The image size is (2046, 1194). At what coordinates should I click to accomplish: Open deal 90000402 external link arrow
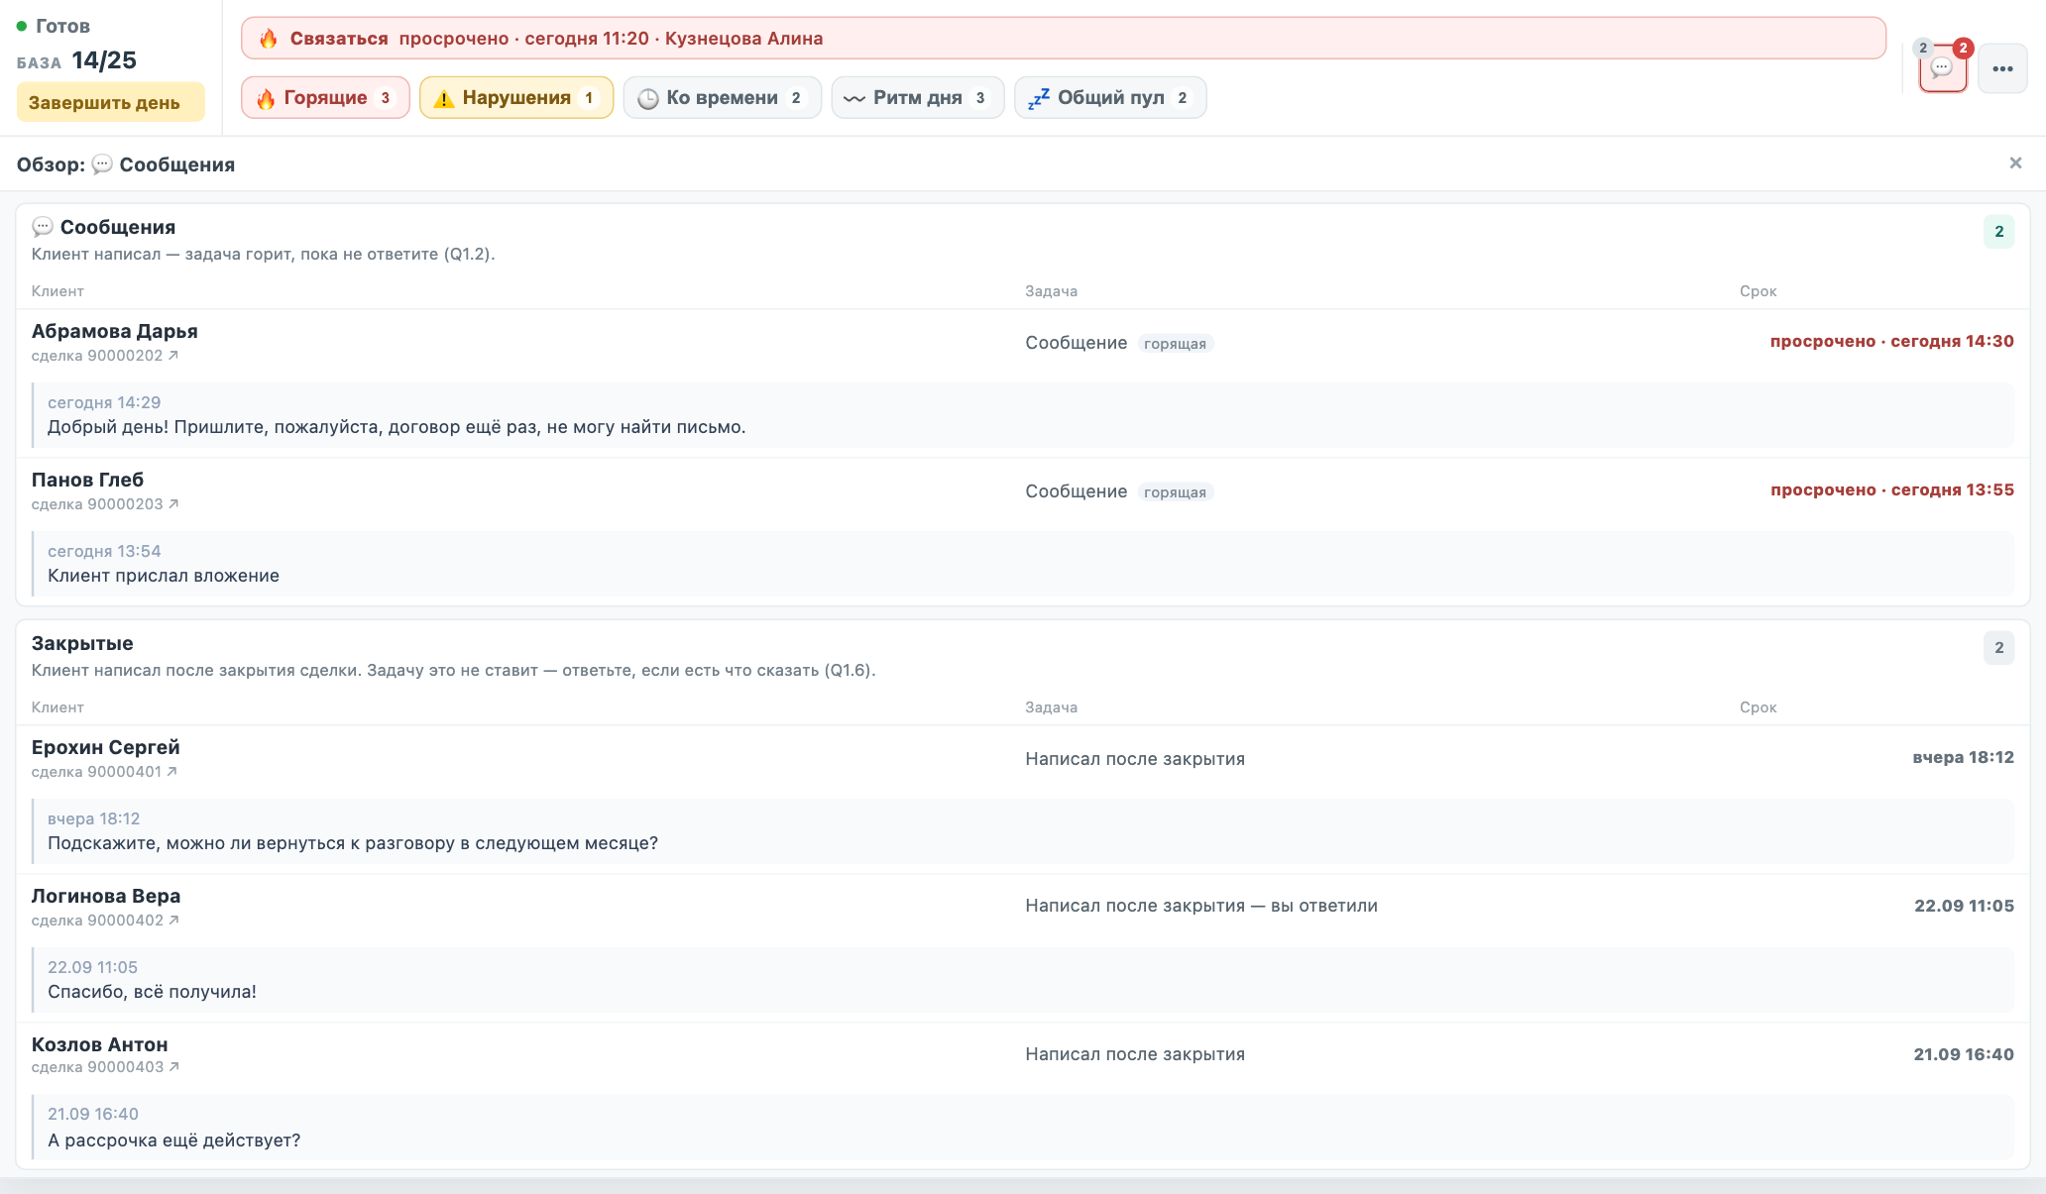point(173,920)
